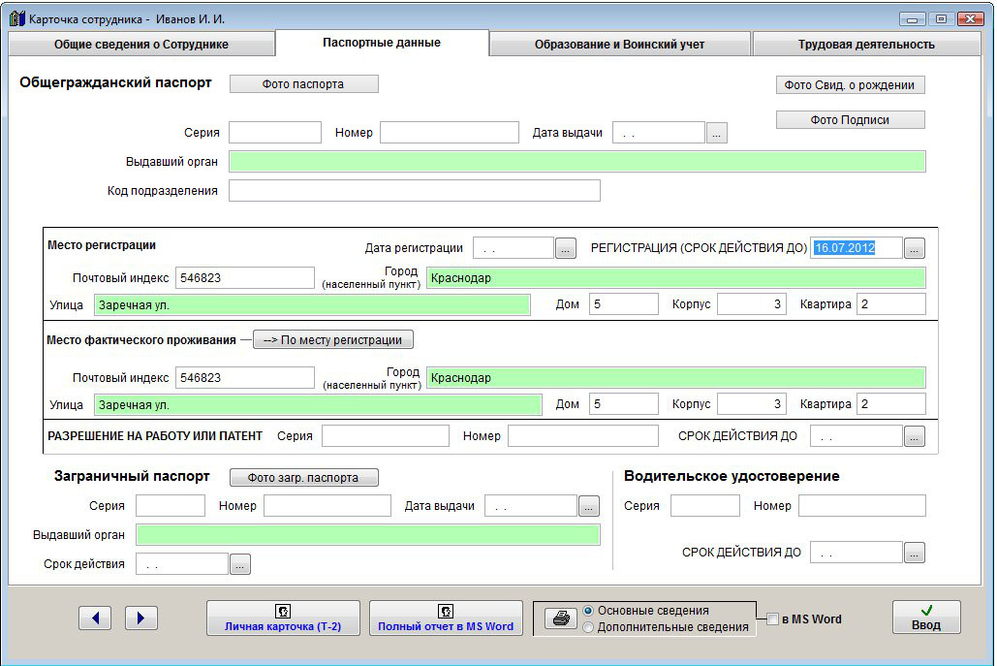Click the foreign passport Серия field

click(x=171, y=506)
